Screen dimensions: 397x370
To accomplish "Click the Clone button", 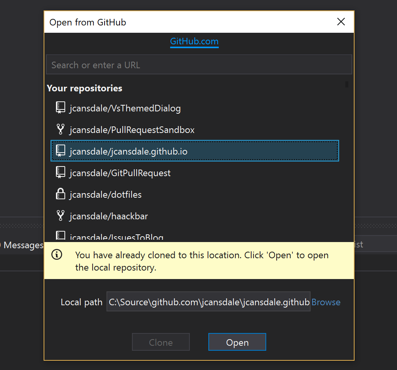I will (x=161, y=342).
